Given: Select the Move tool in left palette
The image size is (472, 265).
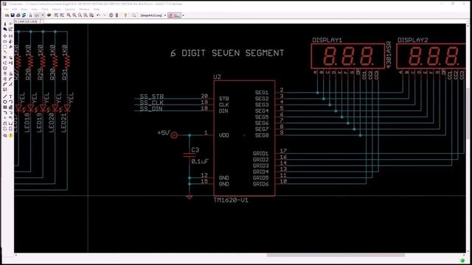Looking at the screenshot, I should (5, 36).
